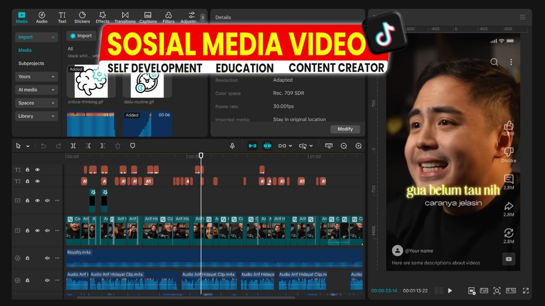This screenshot has width=545, height=306.
Task: Click the Modify button in Details
Action: 345,129
